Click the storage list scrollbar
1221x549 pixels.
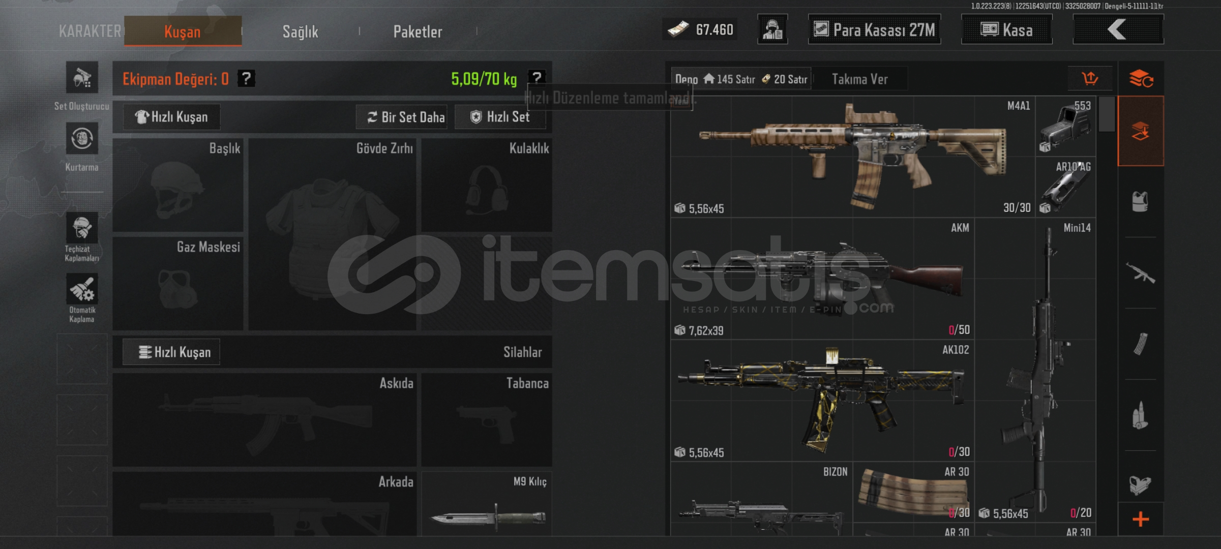(1107, 114)
